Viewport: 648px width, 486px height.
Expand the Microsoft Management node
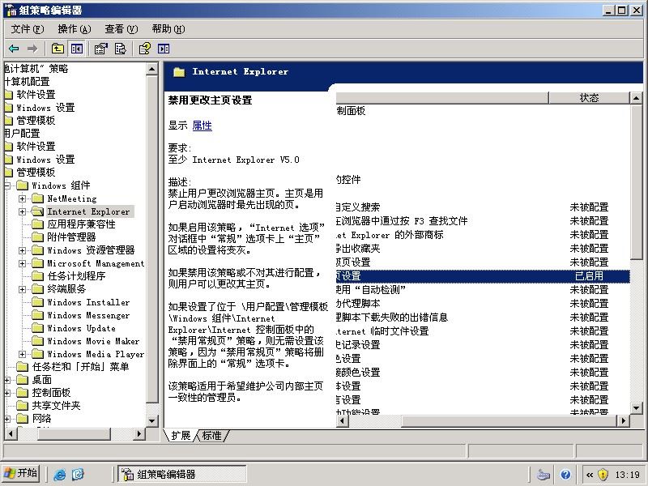pyautogui.click(x=23, y=263)
